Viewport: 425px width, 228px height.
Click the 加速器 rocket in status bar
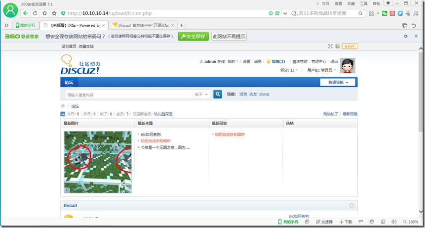[324, 222]
